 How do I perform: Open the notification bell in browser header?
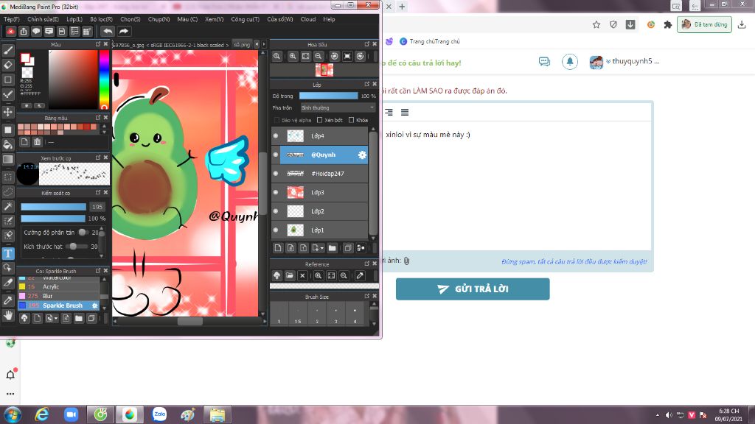coord(570,62)
